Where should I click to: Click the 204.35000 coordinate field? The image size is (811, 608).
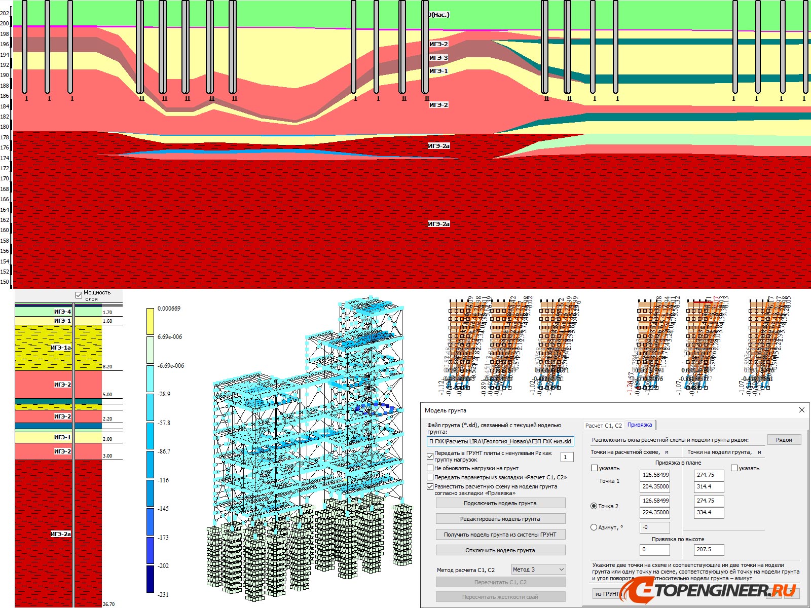click(655, 486)
